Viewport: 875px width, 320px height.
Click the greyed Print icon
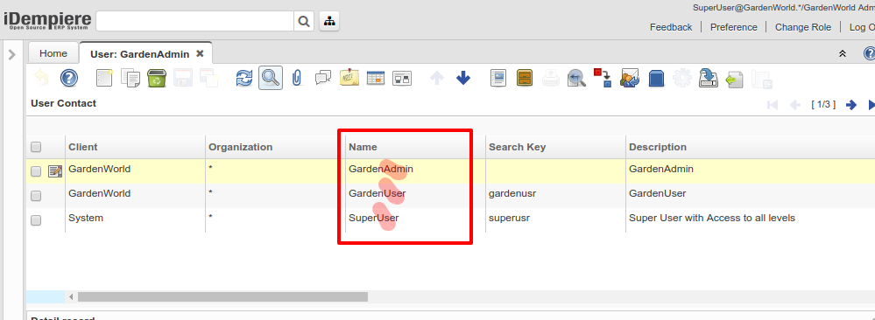tap(551, 78)
